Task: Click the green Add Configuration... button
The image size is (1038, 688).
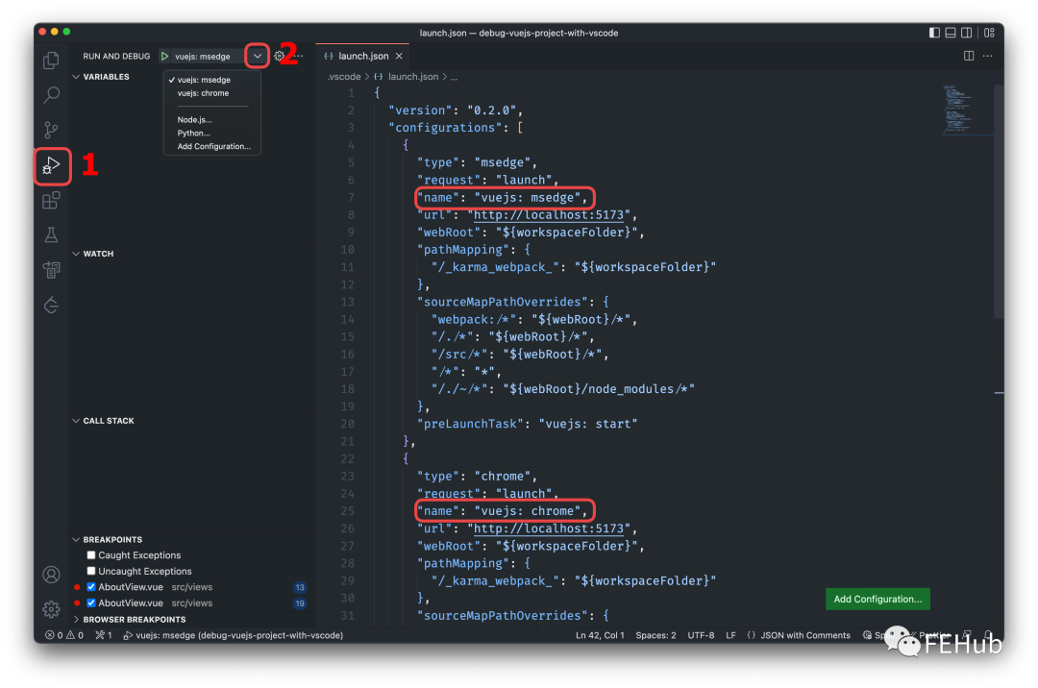Action: pyautogui.click(x=877, y=599)
